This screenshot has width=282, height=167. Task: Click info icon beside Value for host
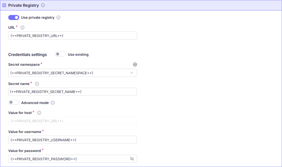click(x=39, y=113)
